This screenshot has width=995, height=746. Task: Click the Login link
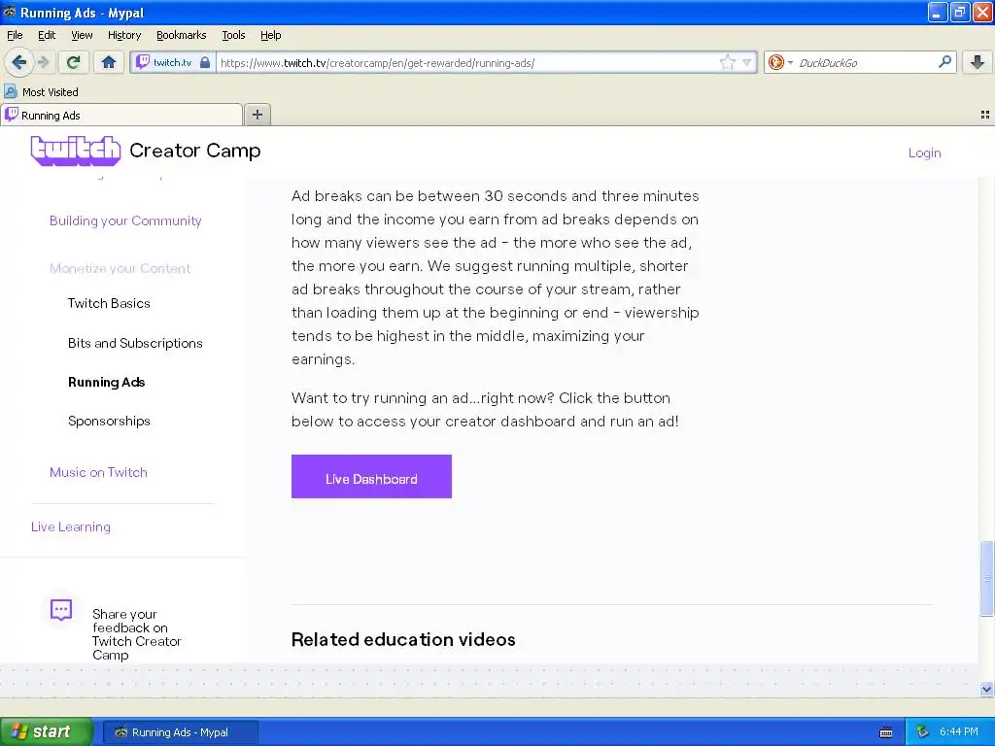click(924, 153)
